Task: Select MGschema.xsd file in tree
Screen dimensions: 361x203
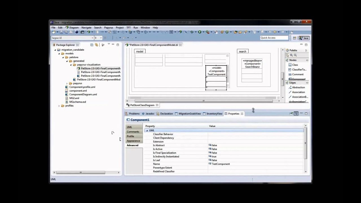Action: (76, 102)
